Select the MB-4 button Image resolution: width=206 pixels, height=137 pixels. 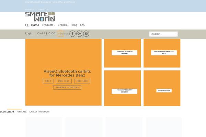[x=48, y=81]
